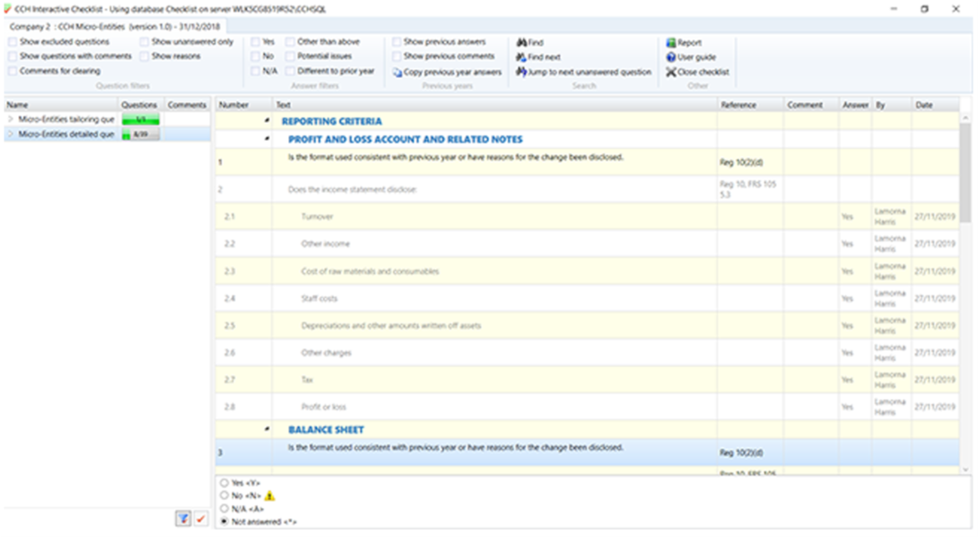Toggle the Potential issues answer filter
This screenshot has height=537, width=978.
point(290,57)
